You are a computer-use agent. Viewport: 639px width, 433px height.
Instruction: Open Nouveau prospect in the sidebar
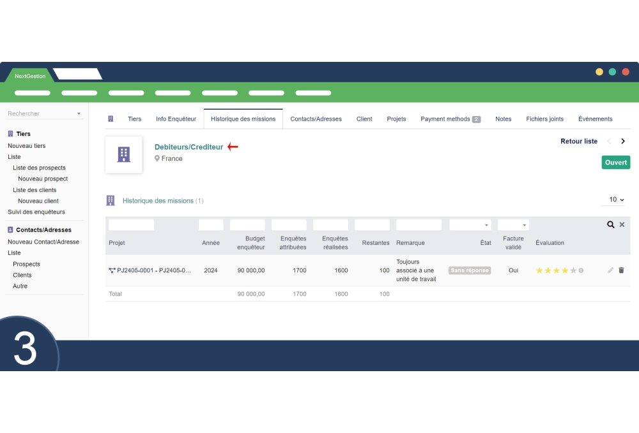43,179
